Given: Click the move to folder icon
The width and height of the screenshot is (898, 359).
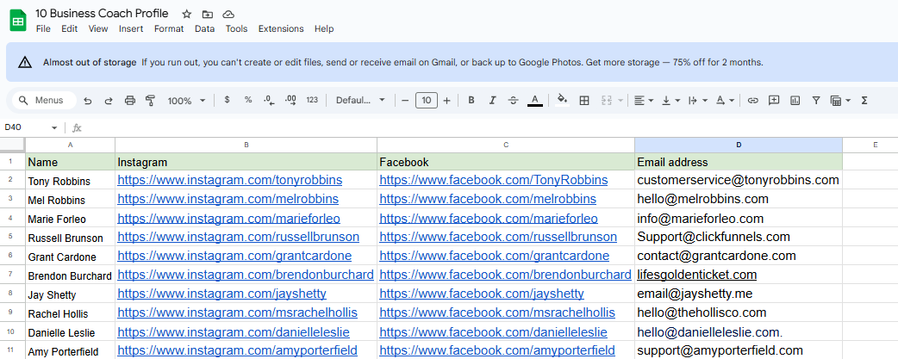Looking at the screenshot, I should click(x=208, y=15).
